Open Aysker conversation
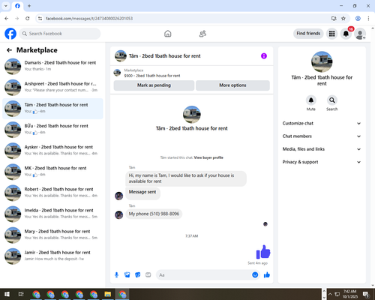The height and width of the screenshot is (300, 375). pos(52,151)
